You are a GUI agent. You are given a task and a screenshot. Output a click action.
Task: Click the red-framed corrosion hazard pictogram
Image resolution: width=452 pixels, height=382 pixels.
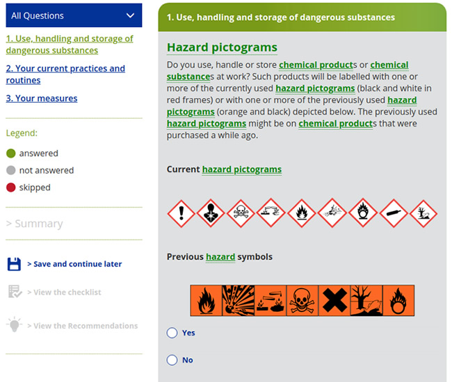[x=271, y=213]
